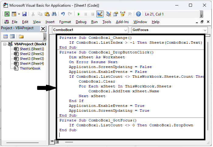Click the Dim xSheet As Worksheet line
Viewport: 213px width, 147px height.
pos(97,57)
